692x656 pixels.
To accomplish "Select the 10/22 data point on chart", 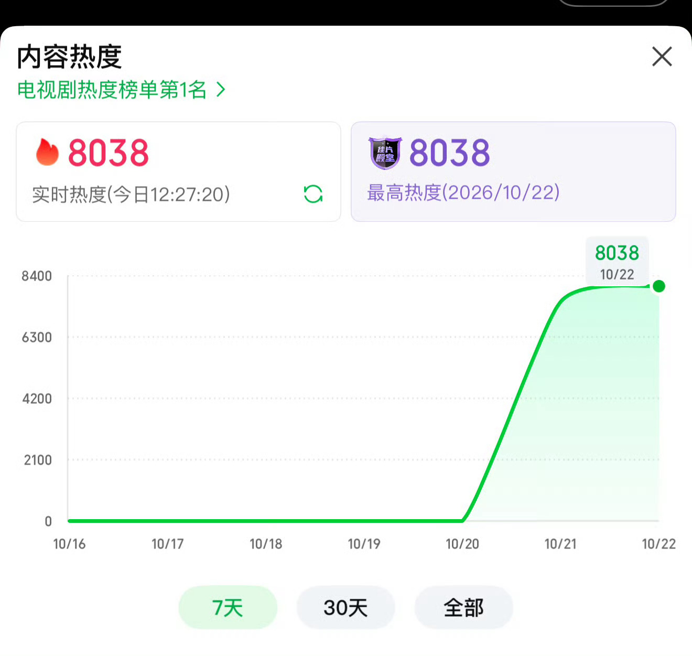I will pyautogui.click(x=659, y=286).
